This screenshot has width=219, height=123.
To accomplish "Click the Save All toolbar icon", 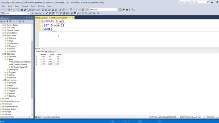I will [25, 10].
